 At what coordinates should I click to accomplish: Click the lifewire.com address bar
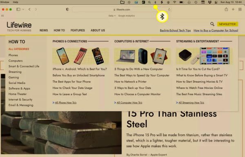pos(122,9)
